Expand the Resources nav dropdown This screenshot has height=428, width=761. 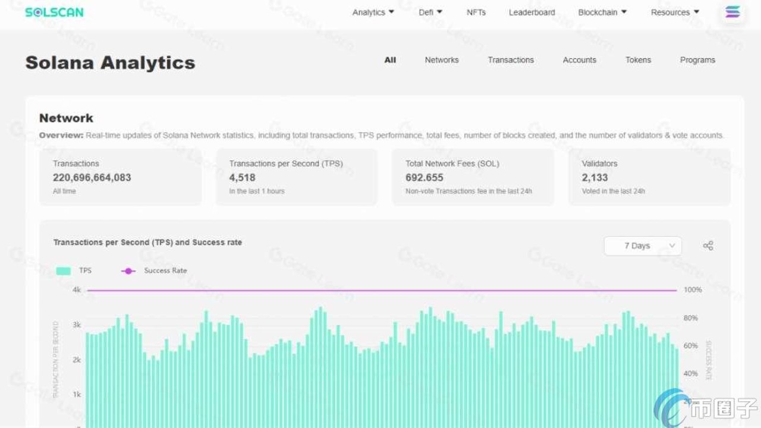[675, 12]
